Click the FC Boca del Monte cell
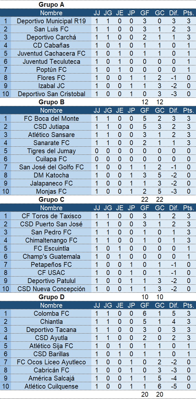The image size is (196, 399). [51, 119]
